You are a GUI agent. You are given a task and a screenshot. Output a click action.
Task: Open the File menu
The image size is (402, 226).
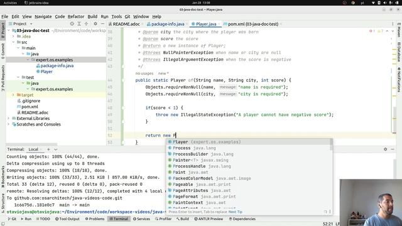pyautogui.click(x=5, y=16)
